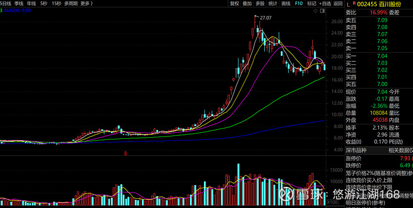
Task: Click the red L marker icon
Action: (348, 4)
